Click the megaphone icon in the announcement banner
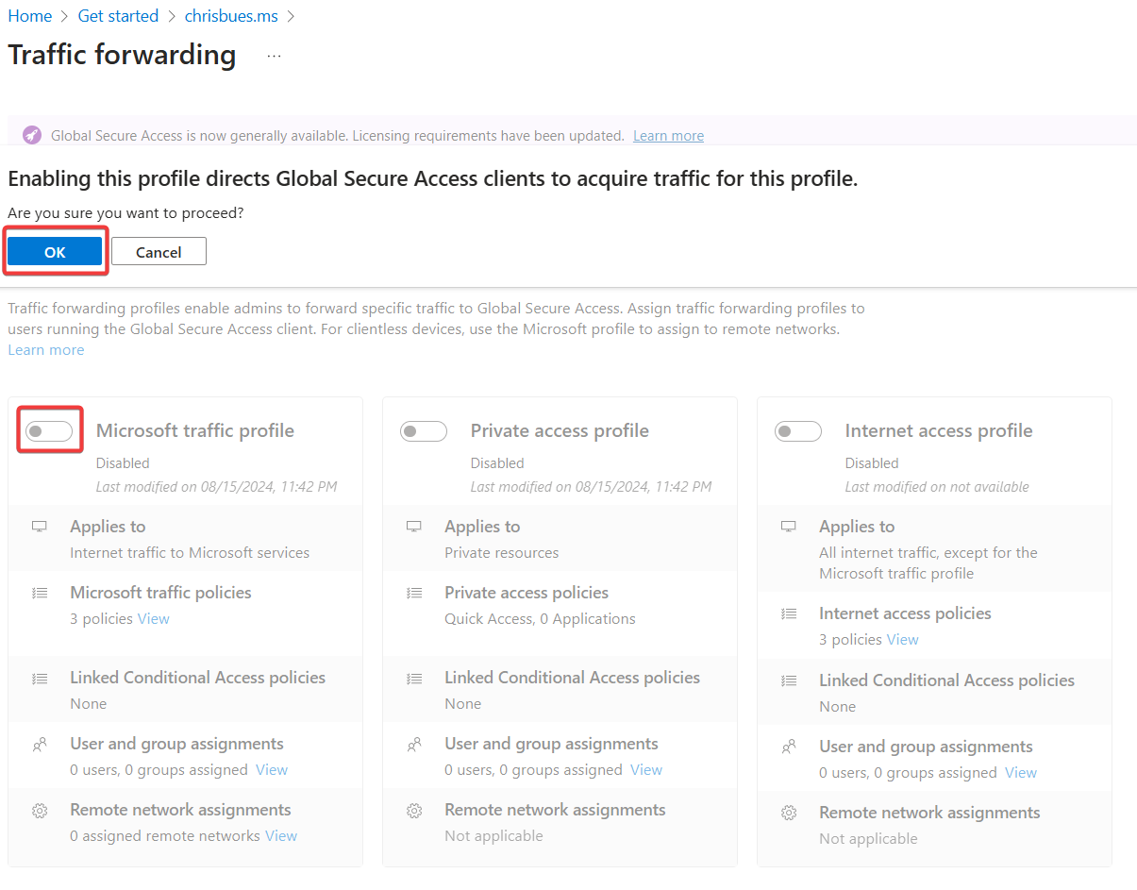 pos(31,135)
